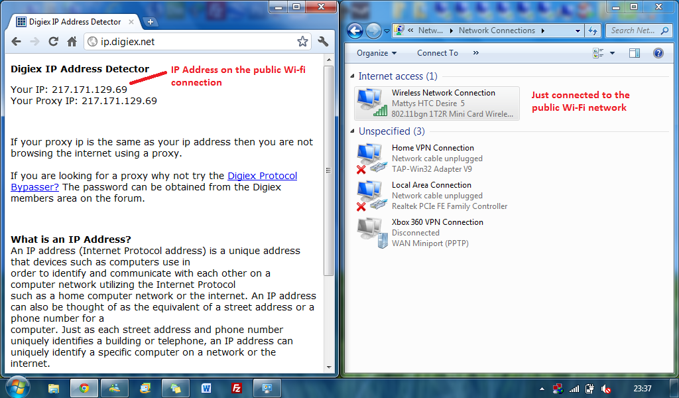
Task: Click the Chrome page scrollbar up arrow
Action: (x=329, y=59)
